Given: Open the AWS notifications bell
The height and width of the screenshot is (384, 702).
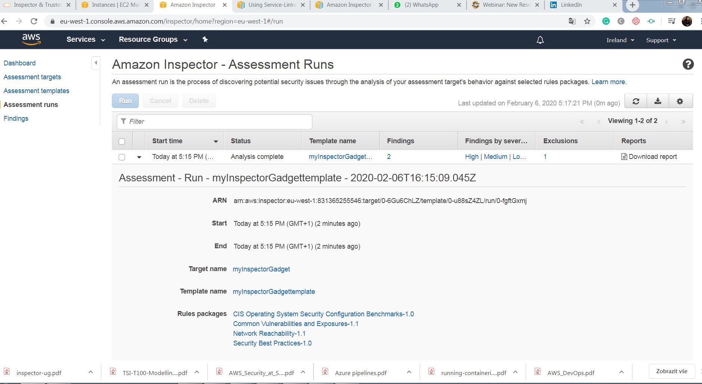Looking at the screenshot, I should coord(540,40).
